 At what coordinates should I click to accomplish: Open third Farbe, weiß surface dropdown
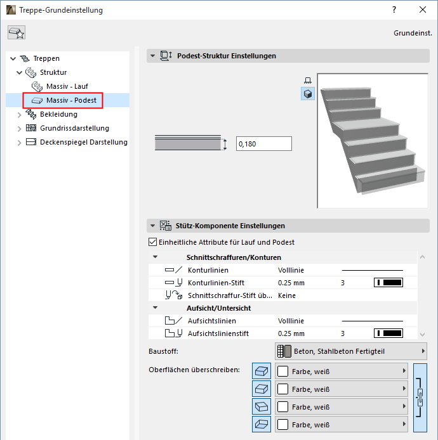coord(342,406)
